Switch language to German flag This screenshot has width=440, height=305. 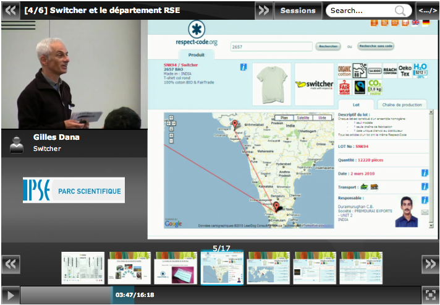point(426,22)
